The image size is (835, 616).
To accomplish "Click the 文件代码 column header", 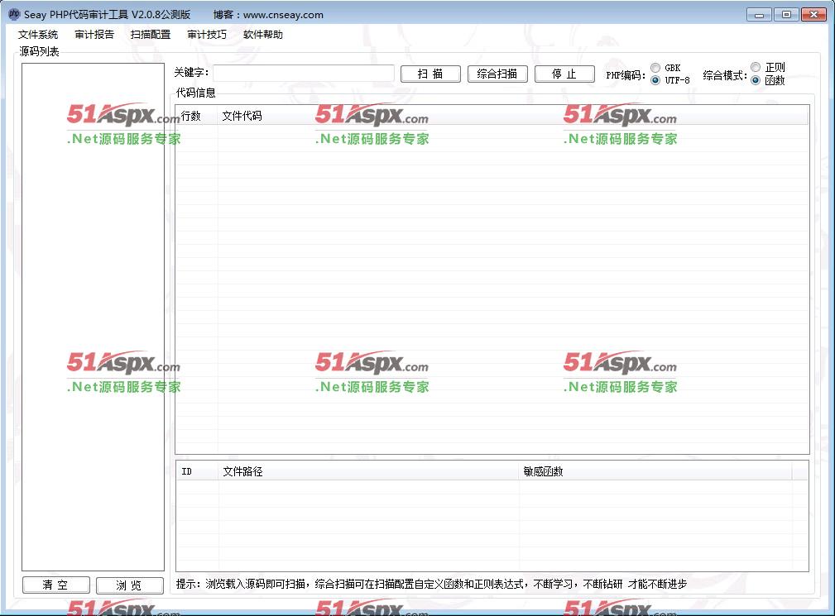I will coord(513,116).
